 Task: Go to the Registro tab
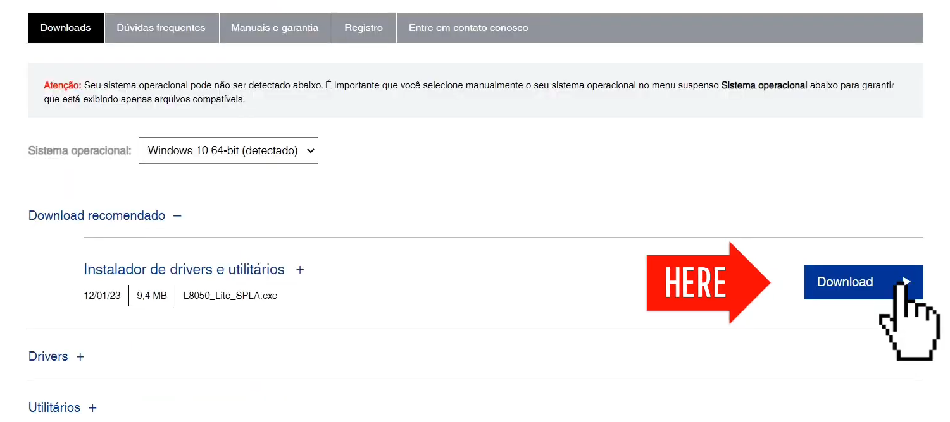[363, 28]
